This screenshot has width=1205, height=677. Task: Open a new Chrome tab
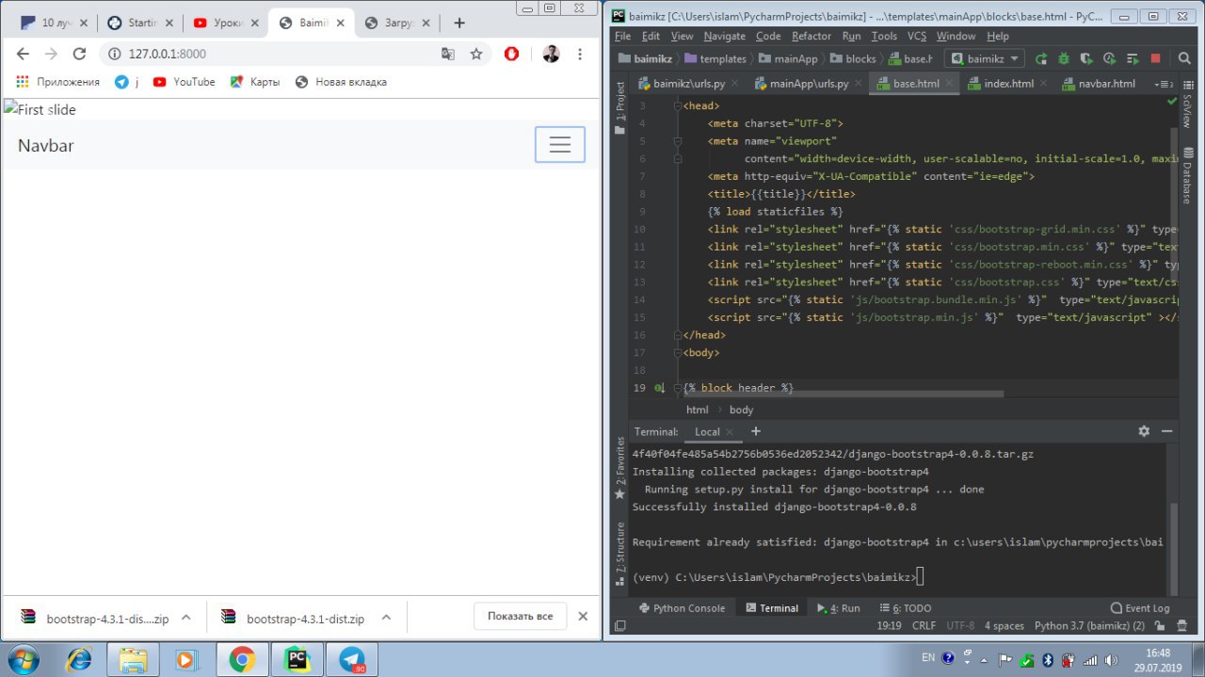tap(459, 23)
